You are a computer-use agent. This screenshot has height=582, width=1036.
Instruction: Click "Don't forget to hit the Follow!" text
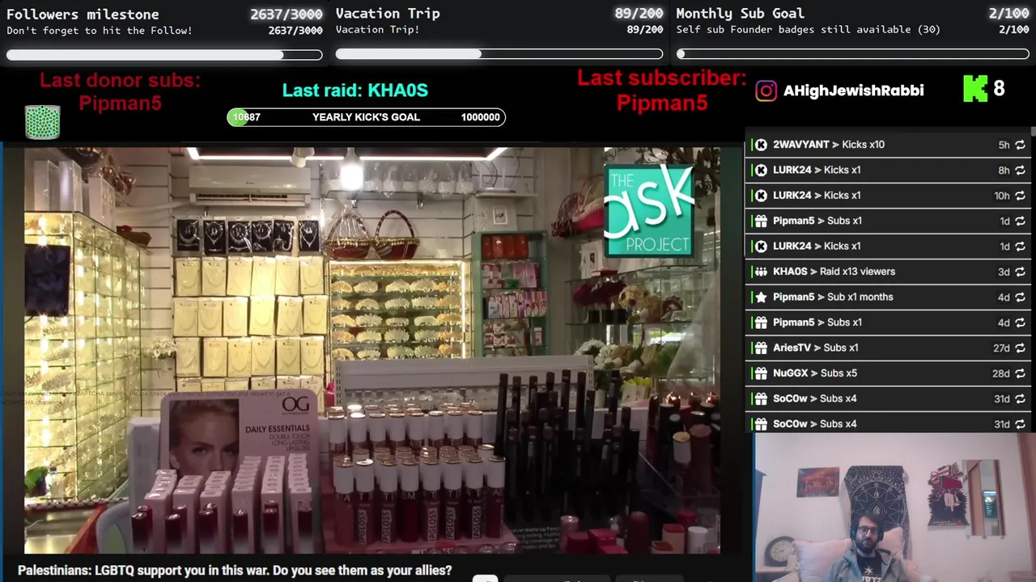[x=100, y=31]
